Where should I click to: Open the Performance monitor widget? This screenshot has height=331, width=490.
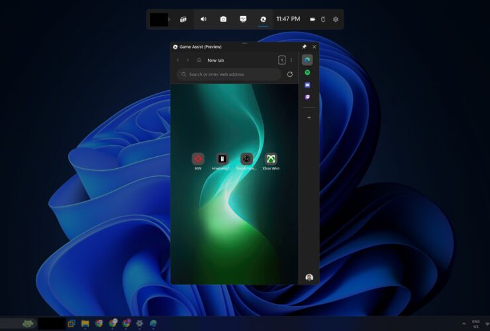243,19
